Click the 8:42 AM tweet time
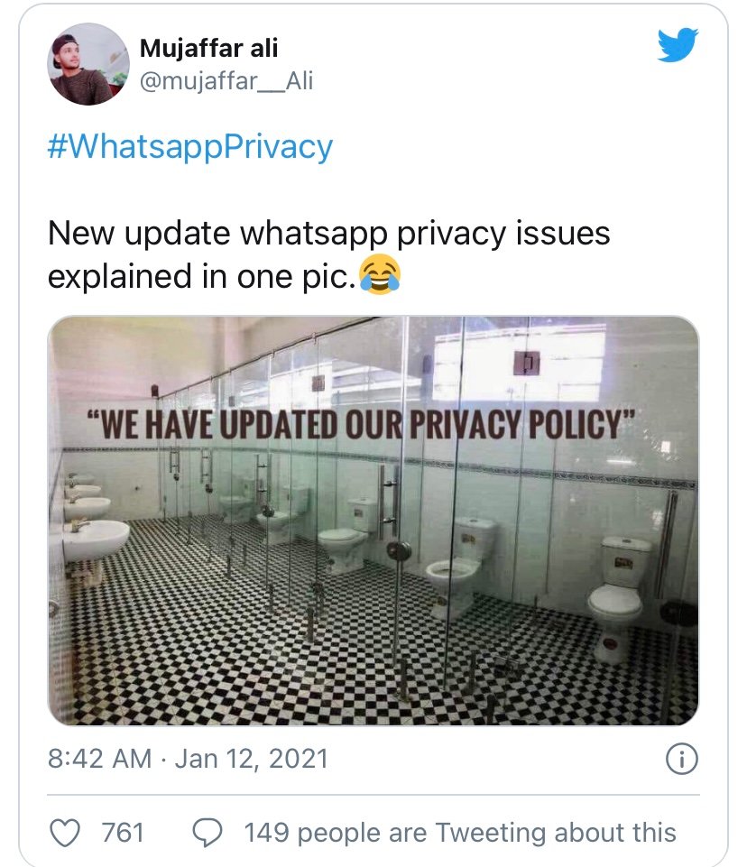 coord(99,759)
